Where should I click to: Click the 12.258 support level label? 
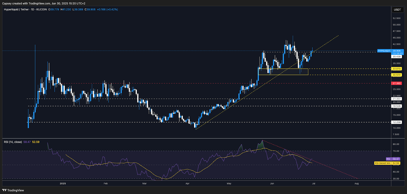[397, 122]
